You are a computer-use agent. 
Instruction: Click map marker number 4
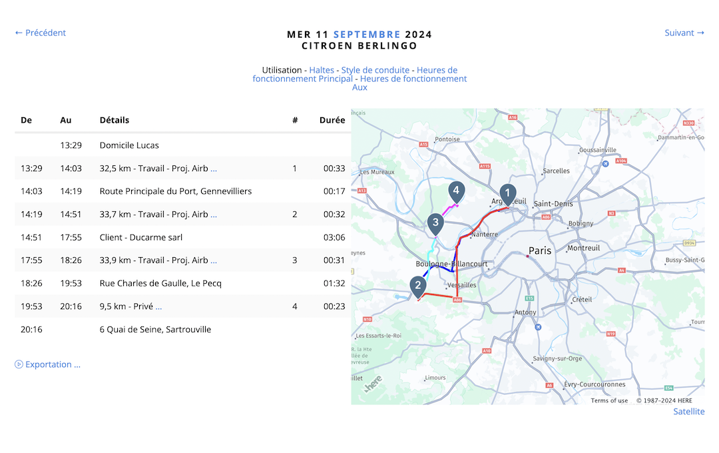tap(456, 192)
